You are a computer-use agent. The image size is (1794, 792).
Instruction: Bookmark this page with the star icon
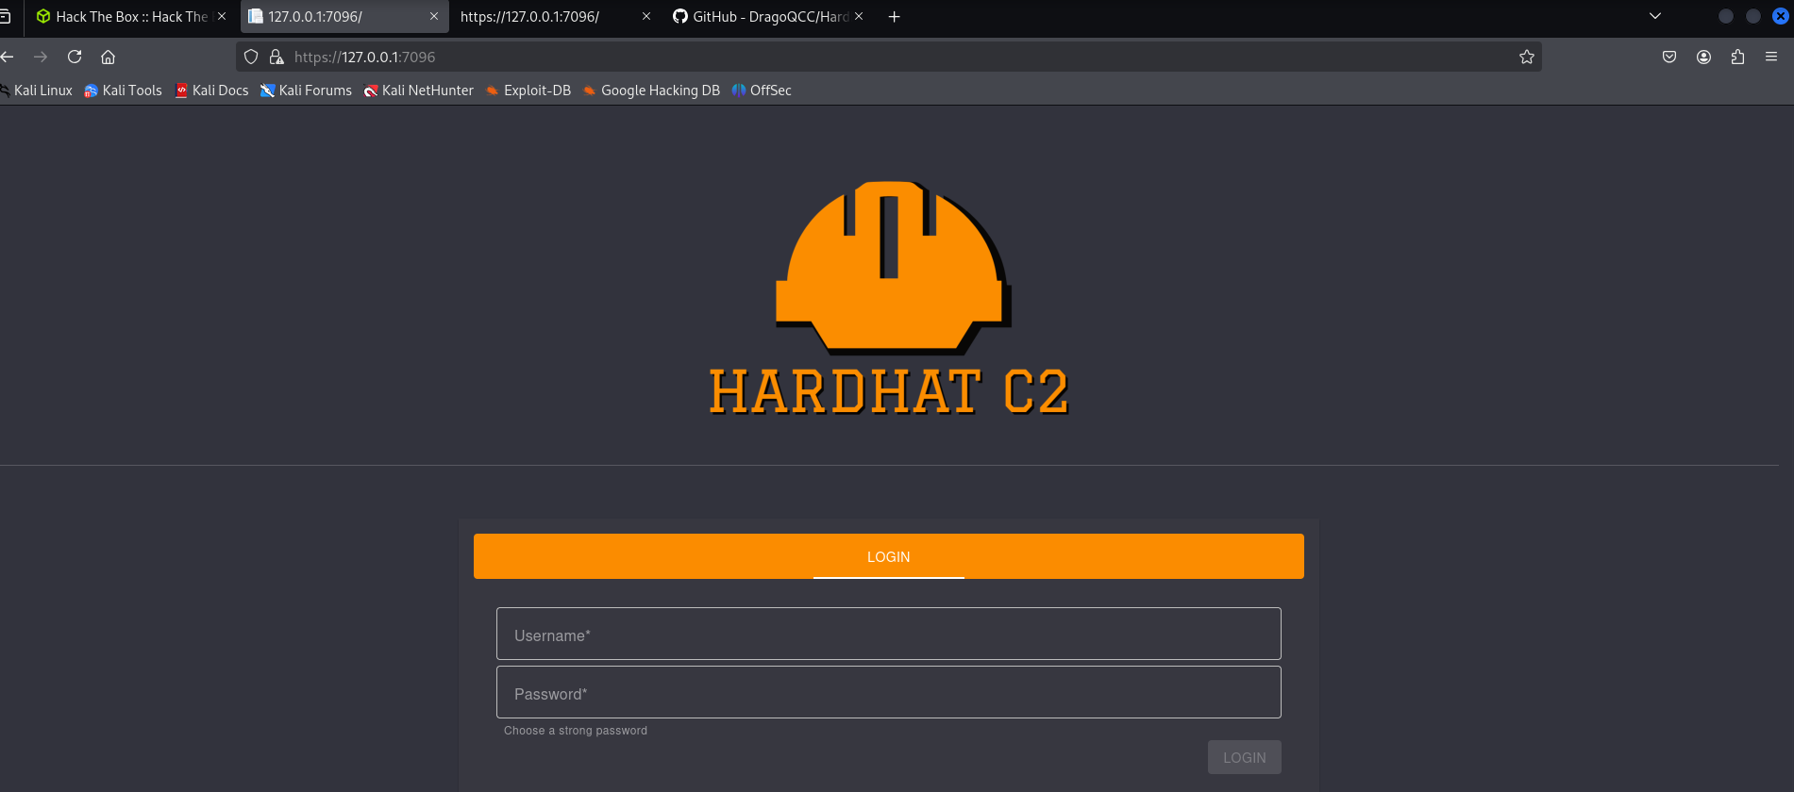click(1527, 57)
